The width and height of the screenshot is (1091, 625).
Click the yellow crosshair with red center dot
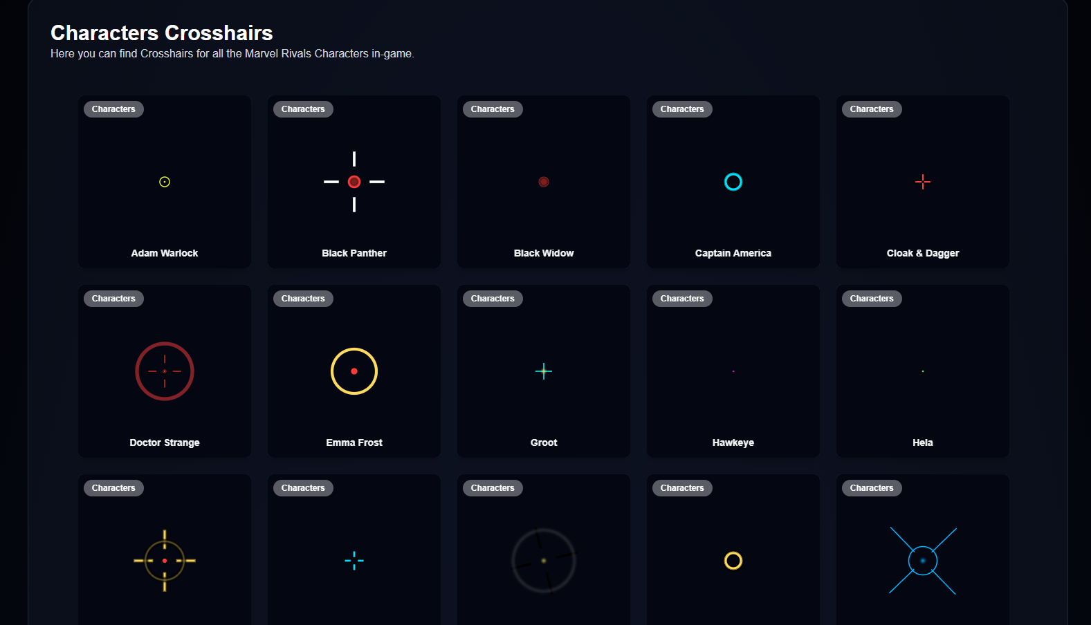click(165, 561)
